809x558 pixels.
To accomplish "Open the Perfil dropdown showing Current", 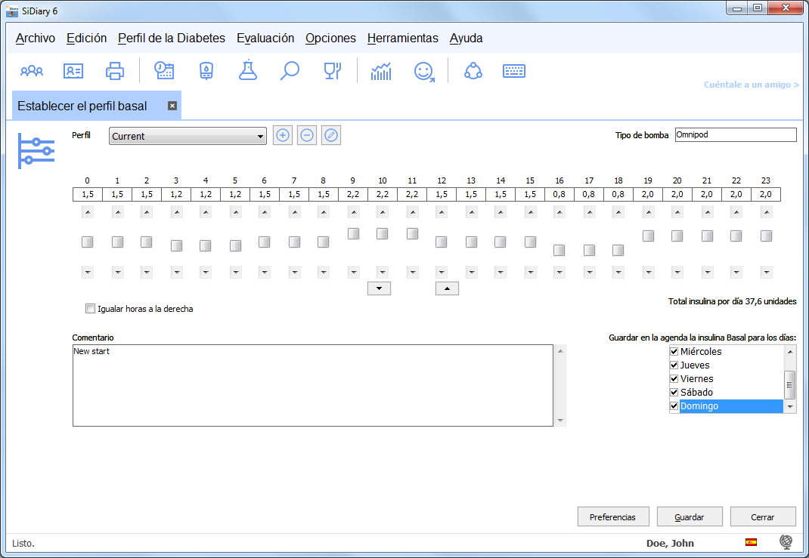I will pos(188,137).
